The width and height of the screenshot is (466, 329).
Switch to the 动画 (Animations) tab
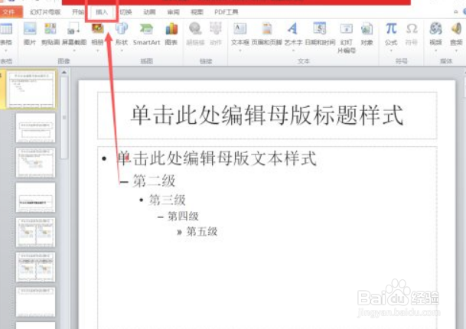149,12
